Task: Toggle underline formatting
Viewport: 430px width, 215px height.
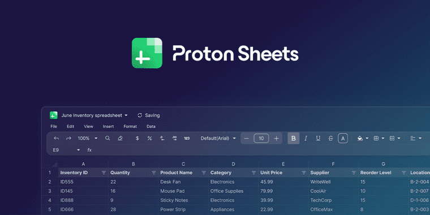Action: [318, 138]
